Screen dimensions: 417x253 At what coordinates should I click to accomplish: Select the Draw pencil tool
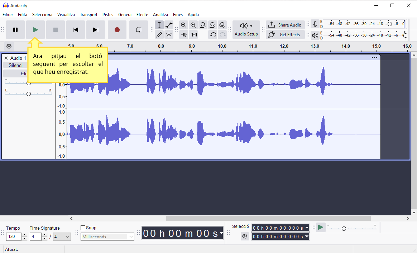tap(159, 35)
